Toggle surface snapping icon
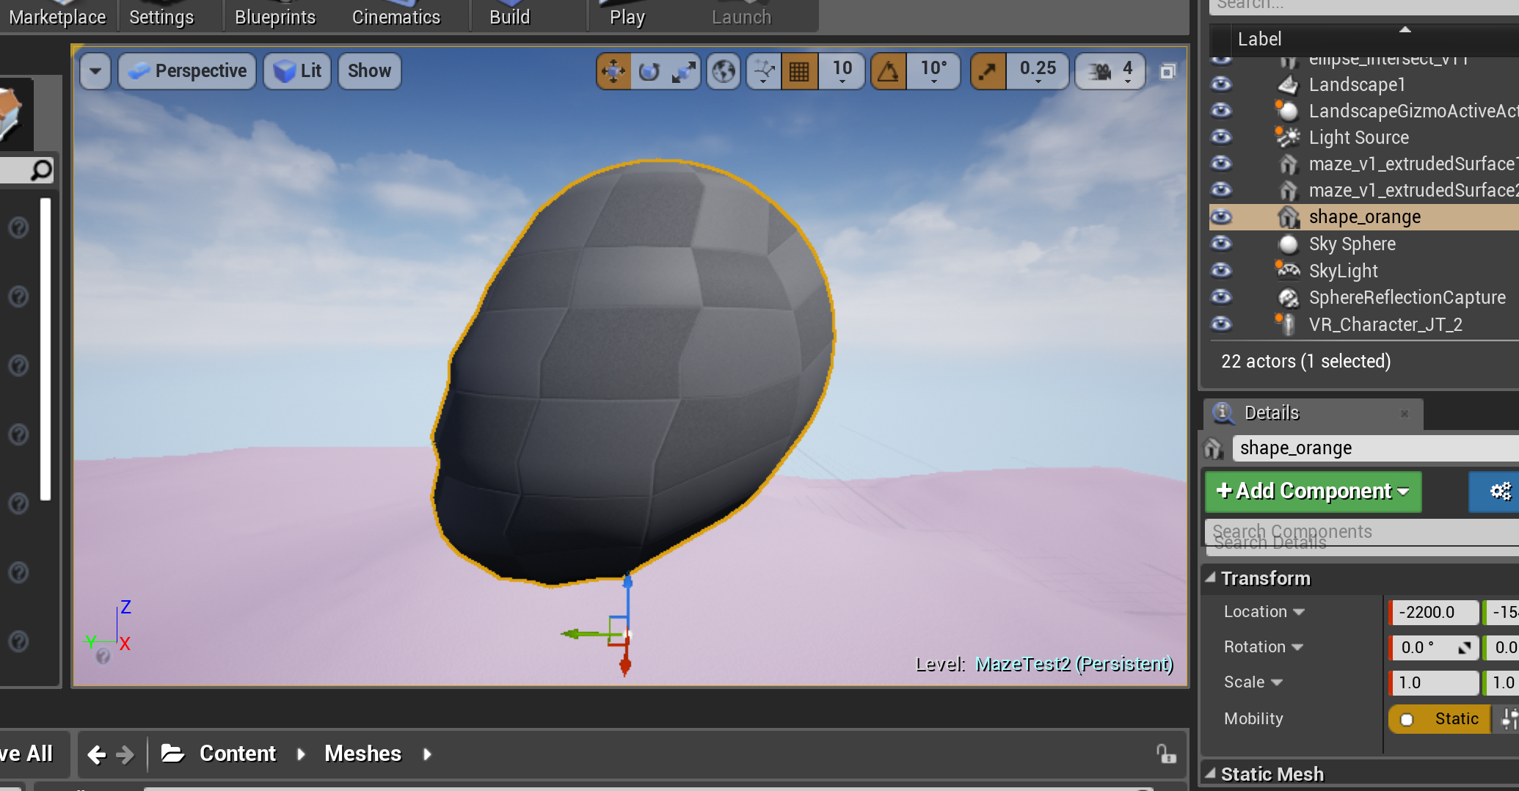 764,71
